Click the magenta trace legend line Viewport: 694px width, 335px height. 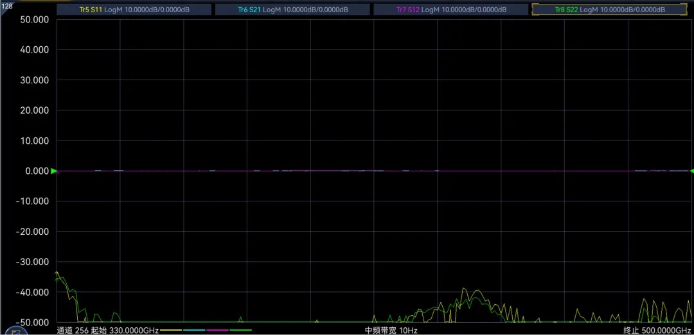pos(217,331)
